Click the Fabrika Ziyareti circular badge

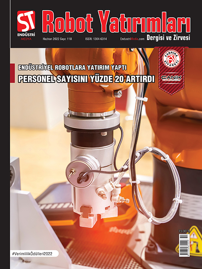click(171, 58)
